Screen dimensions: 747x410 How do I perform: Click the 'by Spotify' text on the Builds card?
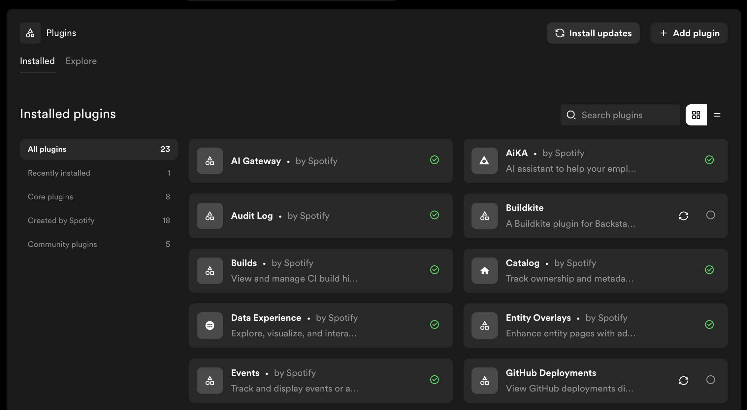click(292, 263)
